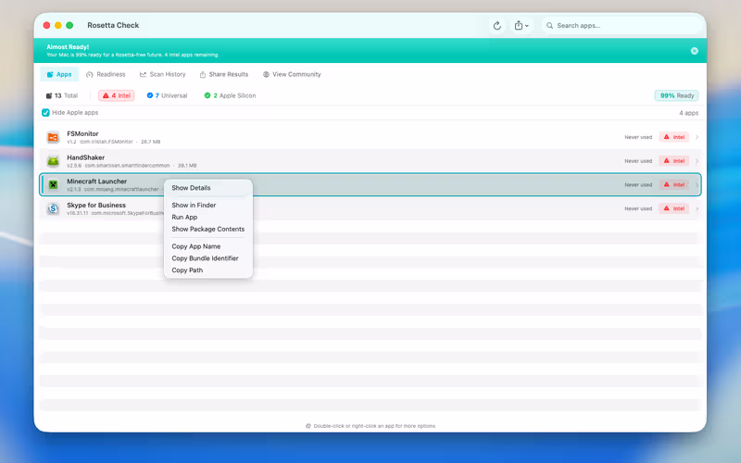Click HandShaker's 39.1 MB size text
The image size is (741, 463).
187,166
